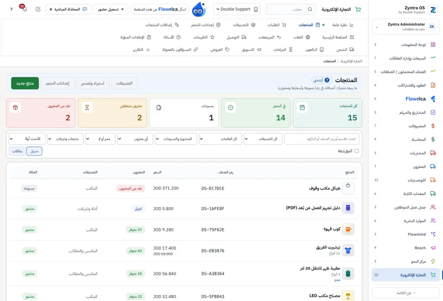Expand the Zyntra Administrator account menu
Screen dimensions: 443x301
[x=406, y=27]
